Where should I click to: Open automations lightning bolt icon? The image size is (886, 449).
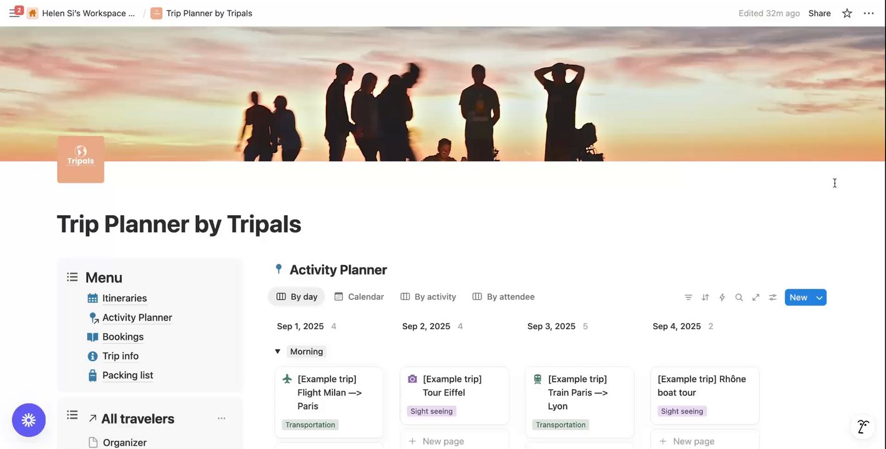tap(722, 297)
